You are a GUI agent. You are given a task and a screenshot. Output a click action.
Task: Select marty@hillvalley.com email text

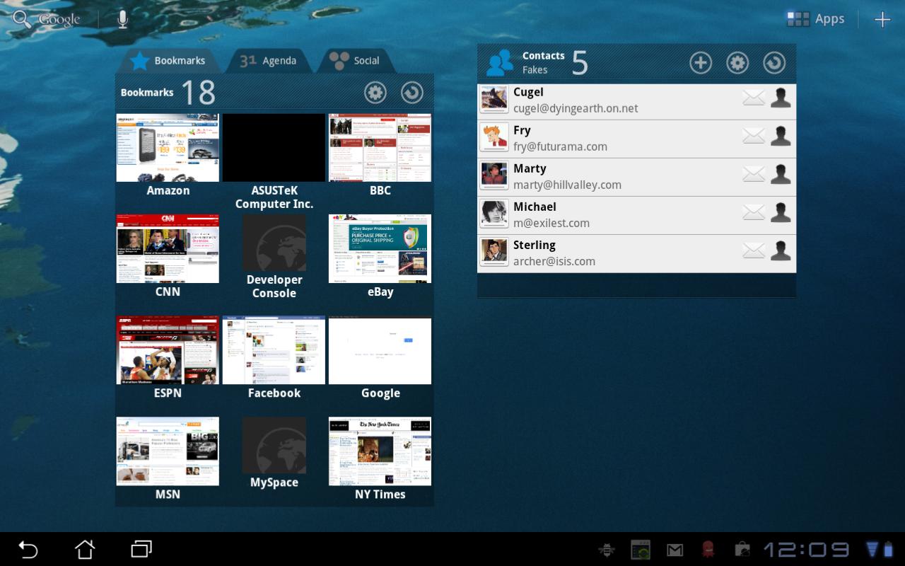[x=567, y=185]
